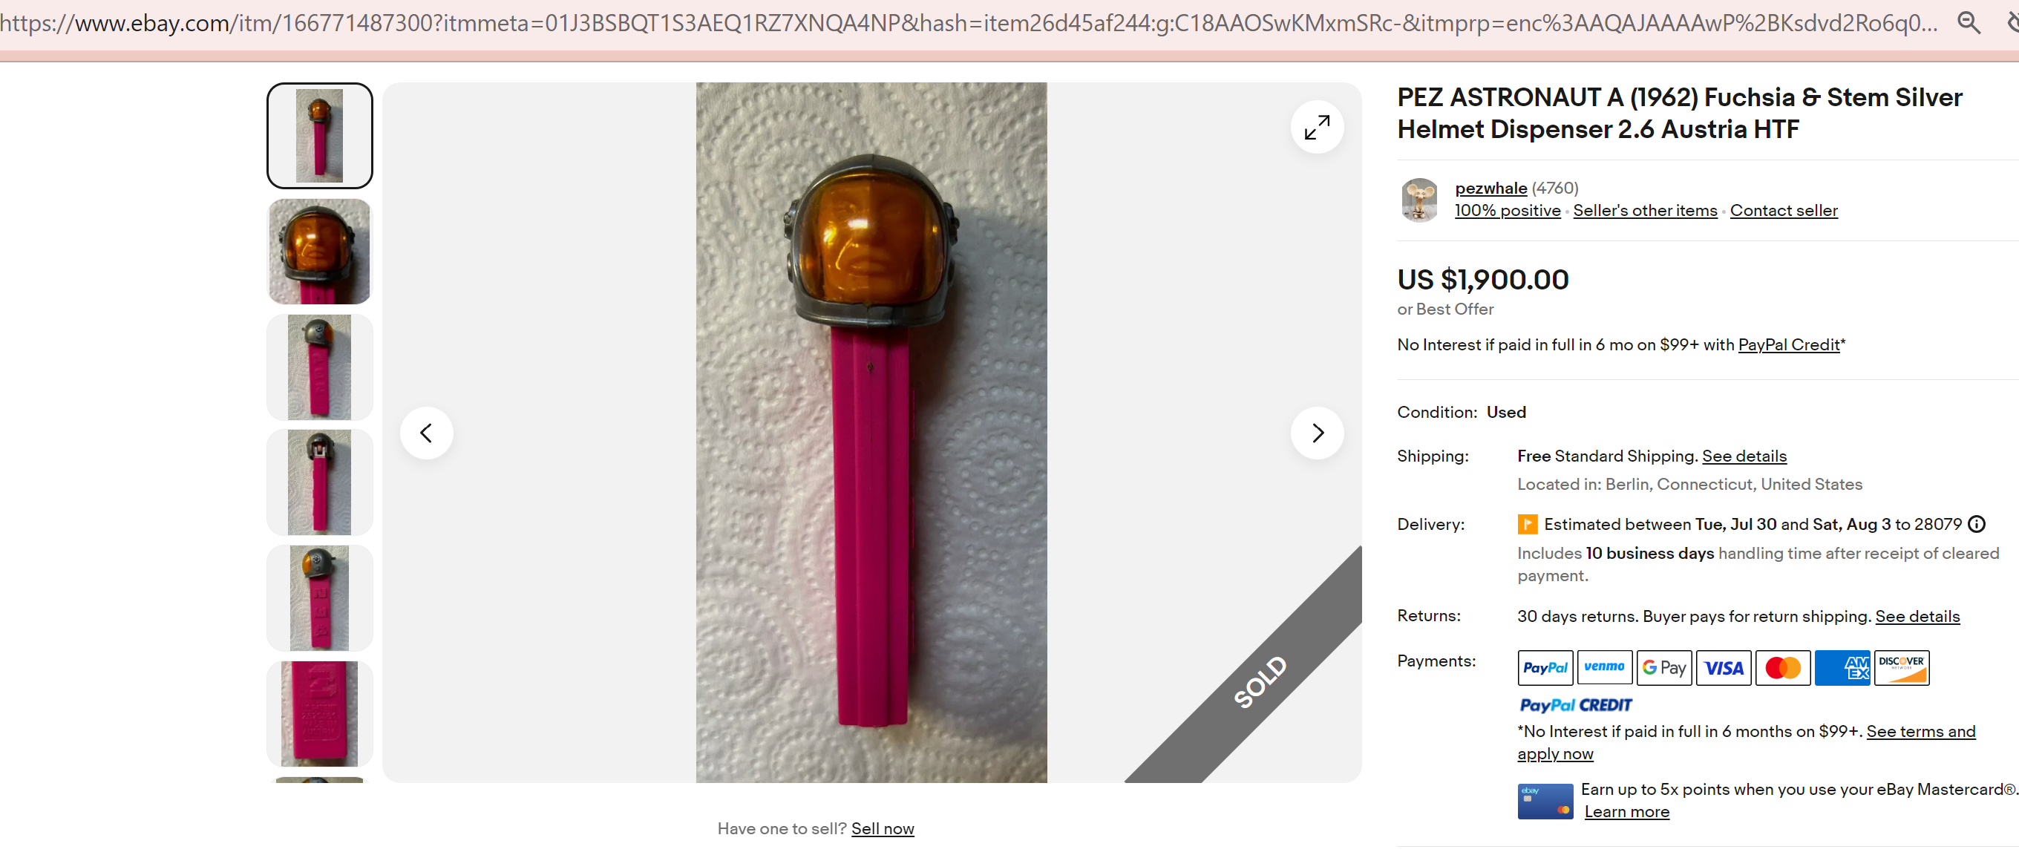
Task: Select helmet close-up thumbnail
Action: [x=319, y=252]
